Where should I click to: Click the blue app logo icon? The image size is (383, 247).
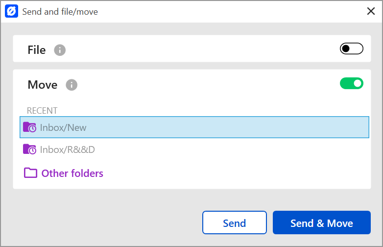point(11,11)
